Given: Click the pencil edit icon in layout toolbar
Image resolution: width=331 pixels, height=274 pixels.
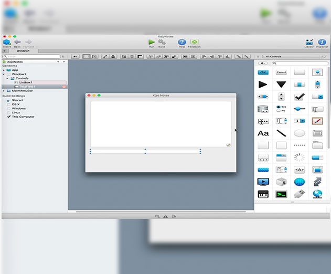Looking at the screenshot, I should (105, 56).
